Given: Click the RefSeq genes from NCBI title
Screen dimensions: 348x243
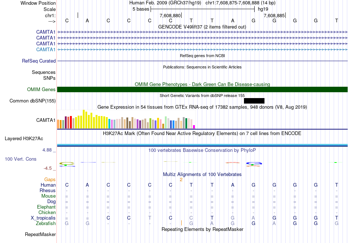Looking at the screenshot, I should coord(203,56).
